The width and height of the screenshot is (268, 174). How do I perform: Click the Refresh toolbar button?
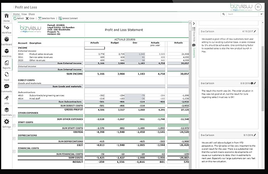[19, 18]
